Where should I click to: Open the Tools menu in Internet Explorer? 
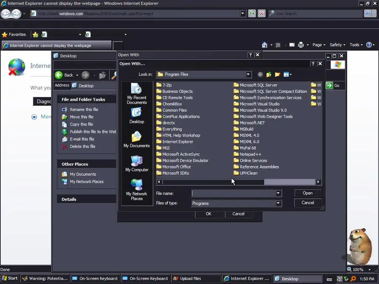[356, 45]
